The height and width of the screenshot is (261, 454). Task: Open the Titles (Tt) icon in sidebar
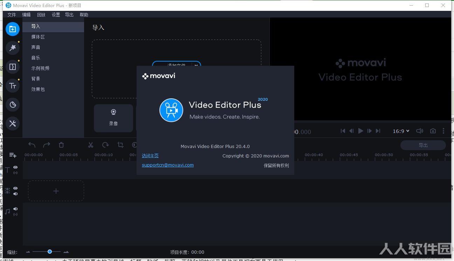[x=13, y=86]
